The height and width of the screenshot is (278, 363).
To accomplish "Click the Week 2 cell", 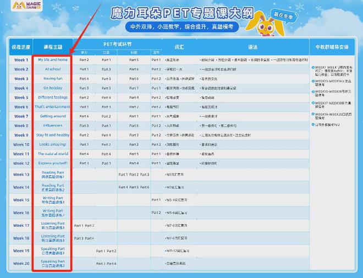I will click(x=21, y=69).
